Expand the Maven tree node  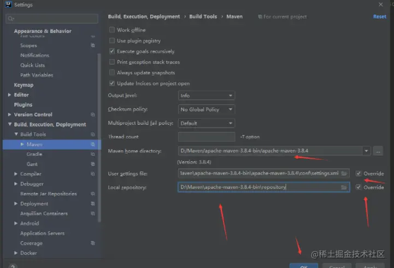pyautogui.click(x=22, y=144)
